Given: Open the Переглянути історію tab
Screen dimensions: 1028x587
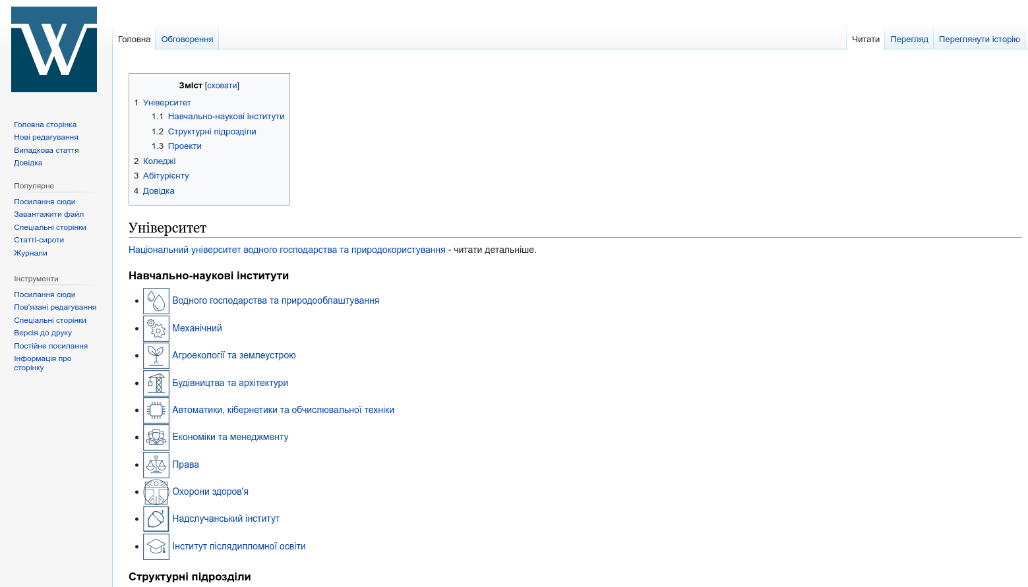Looking at the screenshot, I should coord(980,39).
